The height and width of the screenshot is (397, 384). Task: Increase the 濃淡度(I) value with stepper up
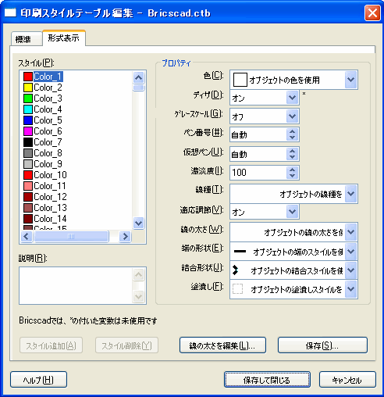(x=293, y=170)
